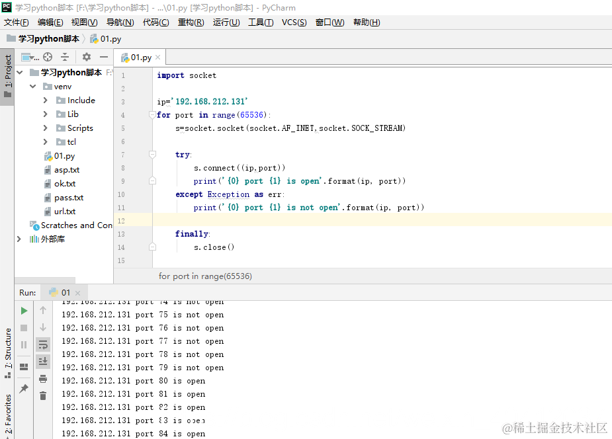Click output line 'port 80 is open'
Viewport: 612px width, 439px height.
[x=134, y=381]
